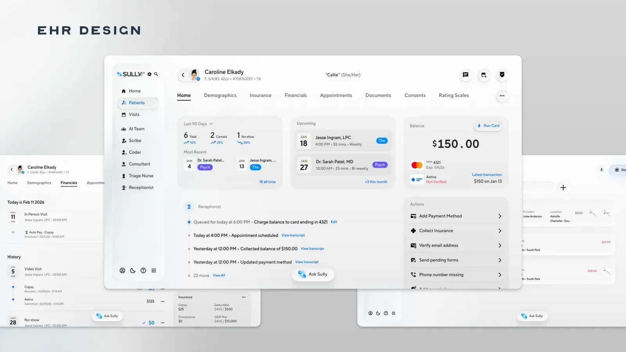Viewport: 626px width, 352px height.
Task: Switch to the Documents tab
Action: 378,95
